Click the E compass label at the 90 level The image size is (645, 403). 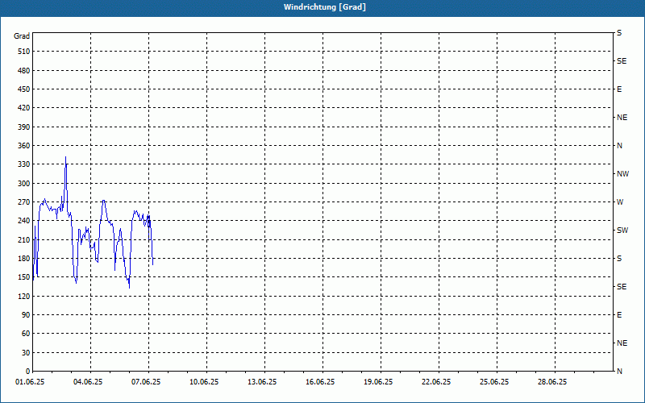pyautogui.click(x=619, y=315)
